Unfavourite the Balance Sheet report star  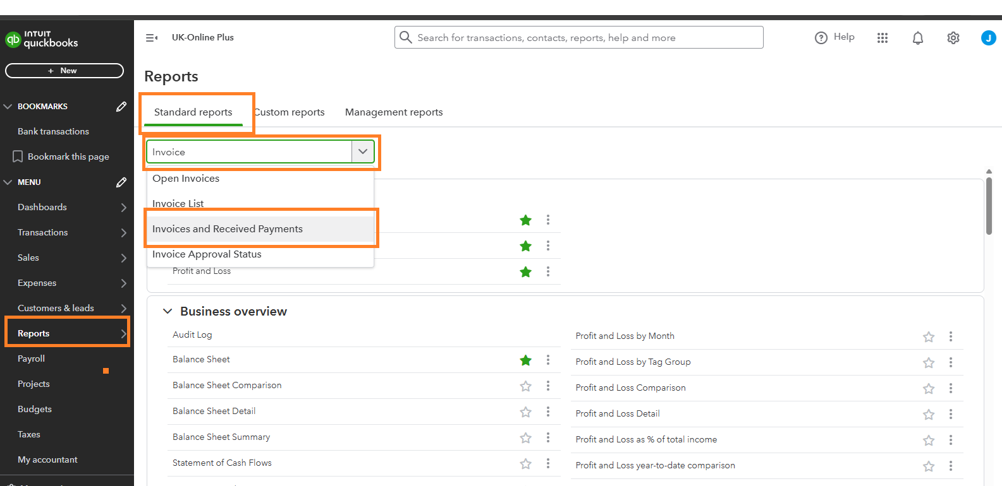tap(525, 360)
